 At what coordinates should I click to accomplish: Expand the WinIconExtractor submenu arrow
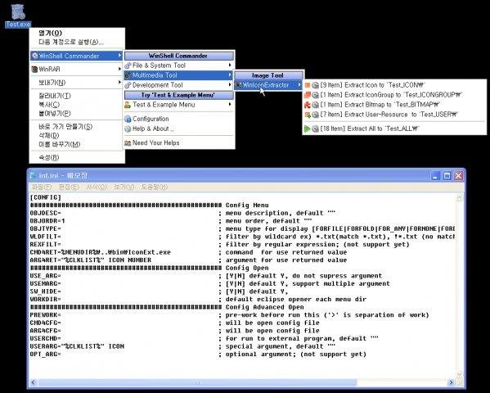299,85
